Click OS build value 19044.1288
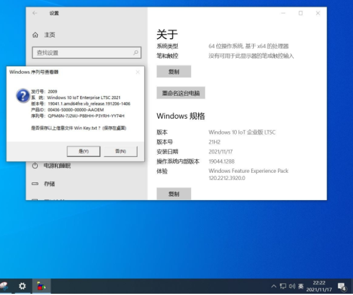 pos(221,162)
